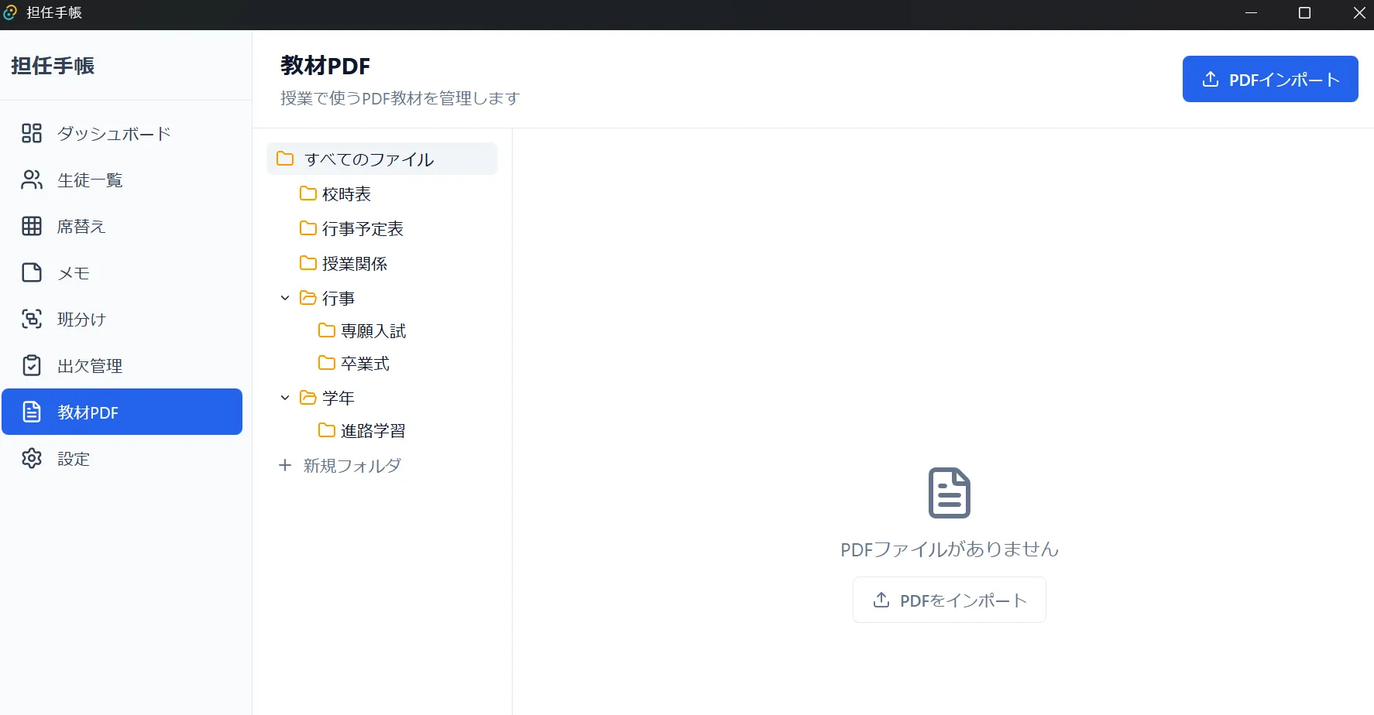This screenshot has width=1374, height=715.
Task: Select the ダッシュボード icon in the sidebar
Action: 31,133
